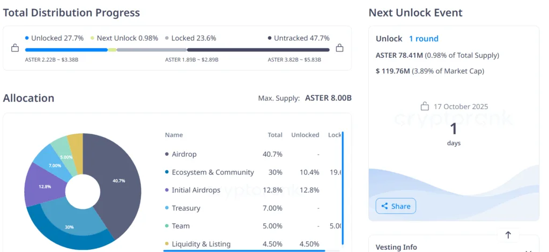Click the unlocked padlock icon left of progress bar
Viewport: 549px width, 252px height.
coord(15,48)
